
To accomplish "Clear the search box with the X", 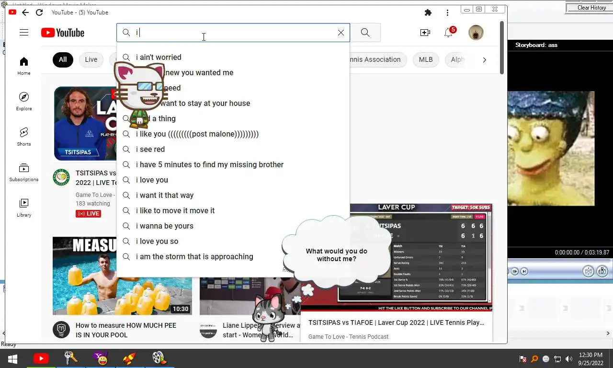I will tap(341, 33).
